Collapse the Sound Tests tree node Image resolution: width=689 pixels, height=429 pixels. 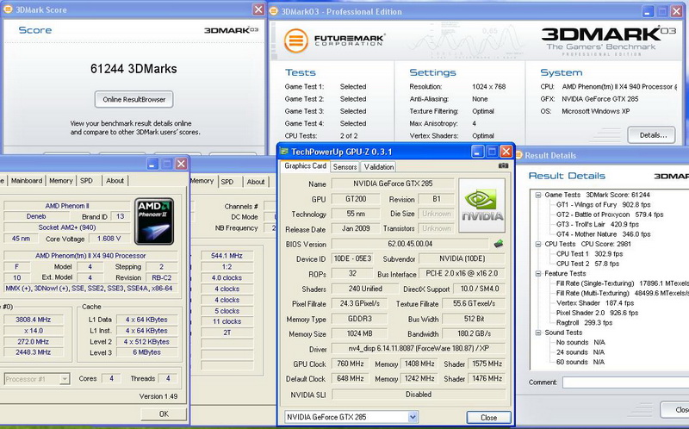pyautogui.click(x=538, y=333)
